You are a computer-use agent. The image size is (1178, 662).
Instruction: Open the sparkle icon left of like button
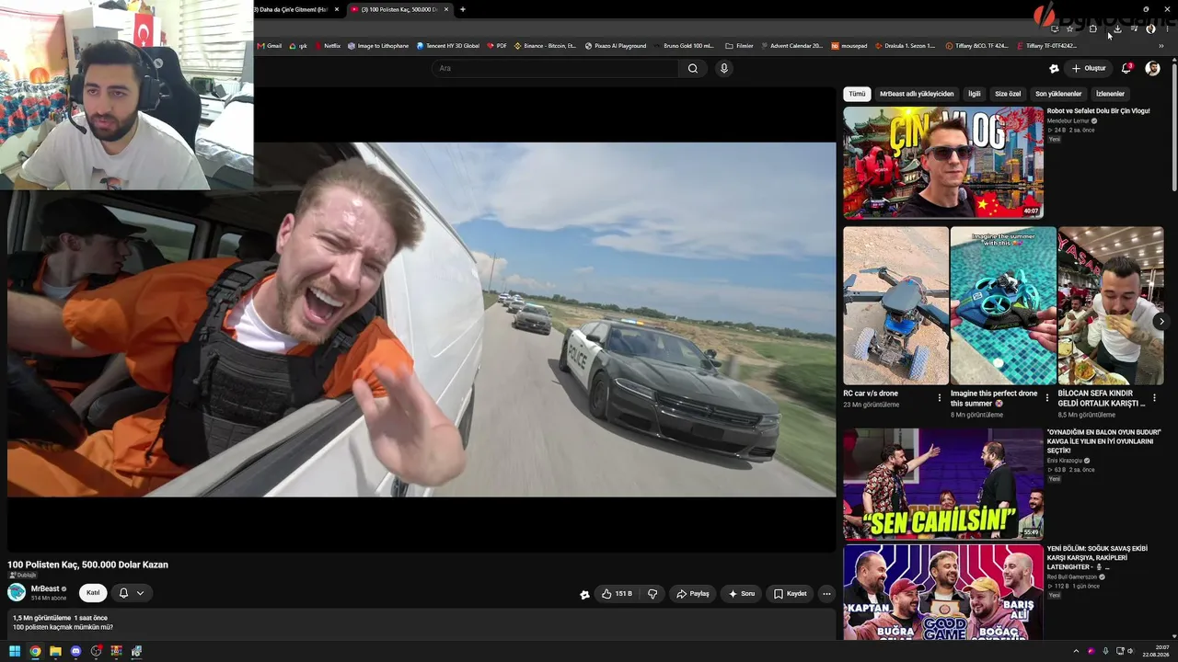[584, 594]
